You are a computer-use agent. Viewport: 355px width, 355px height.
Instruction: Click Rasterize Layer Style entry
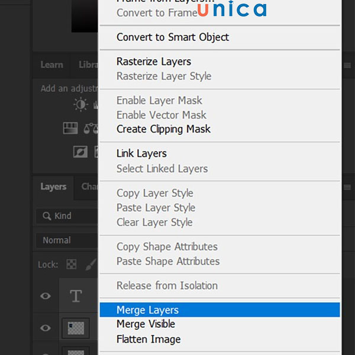point(220,76)
